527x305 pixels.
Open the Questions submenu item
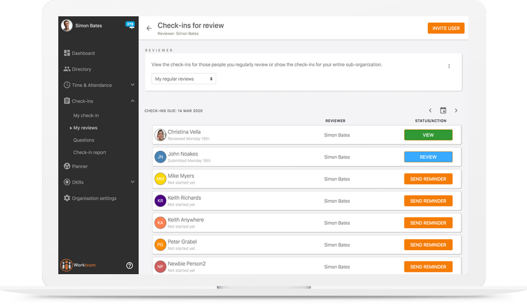(x=84, y=140)
